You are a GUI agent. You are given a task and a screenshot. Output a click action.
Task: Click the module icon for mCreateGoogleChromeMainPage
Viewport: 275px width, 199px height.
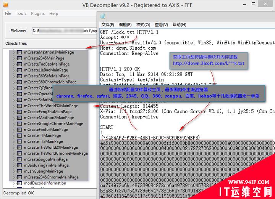point(19,124)
